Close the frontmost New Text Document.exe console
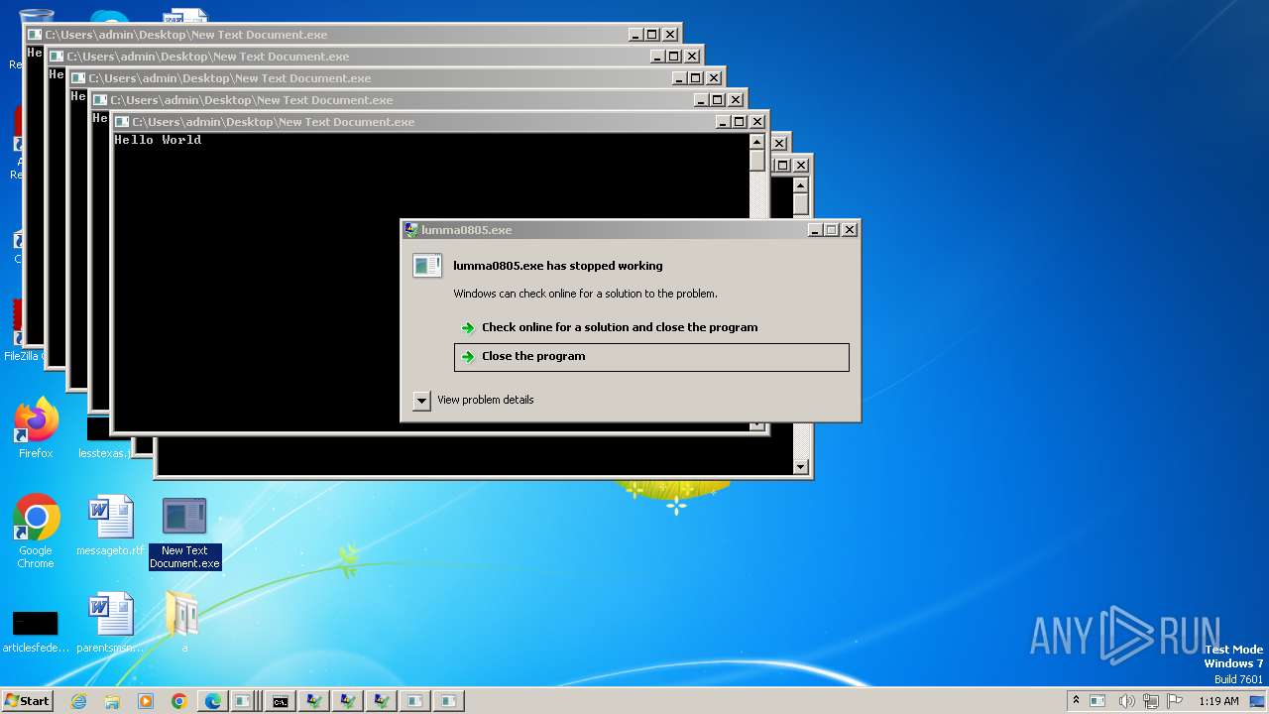 (757, 122)
